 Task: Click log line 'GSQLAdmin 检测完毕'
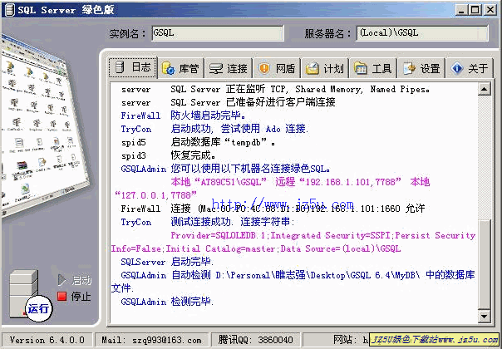[x=167, y=302]
